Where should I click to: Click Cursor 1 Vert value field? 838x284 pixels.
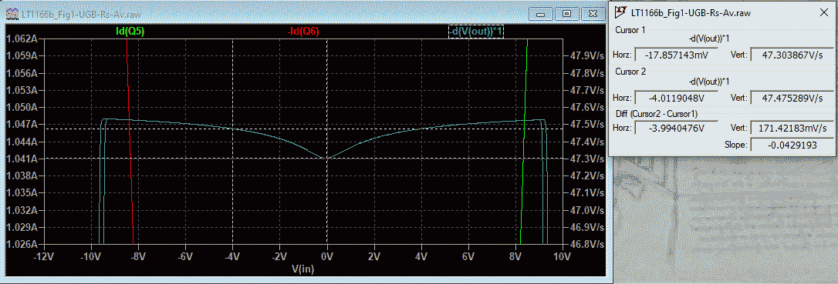tap(792, 55)
